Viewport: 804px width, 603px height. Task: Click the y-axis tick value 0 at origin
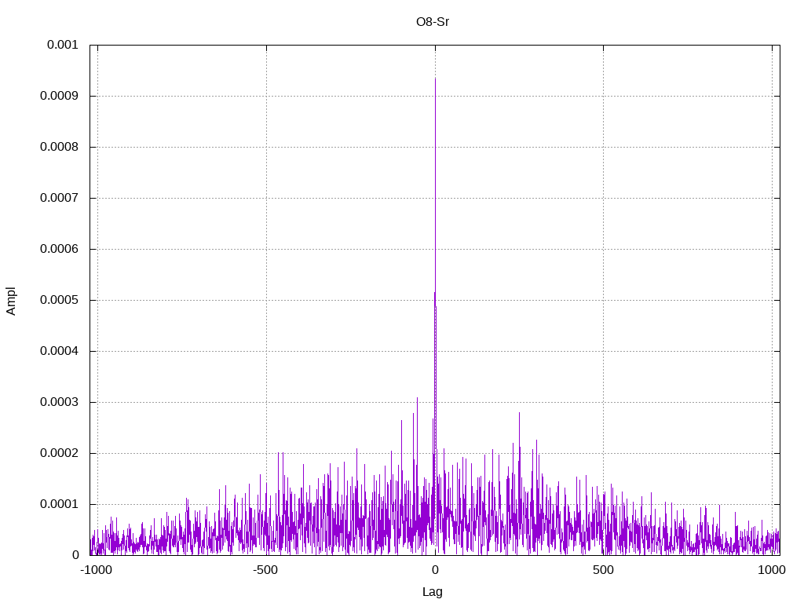pyautogui.click(x=75, y=555)
